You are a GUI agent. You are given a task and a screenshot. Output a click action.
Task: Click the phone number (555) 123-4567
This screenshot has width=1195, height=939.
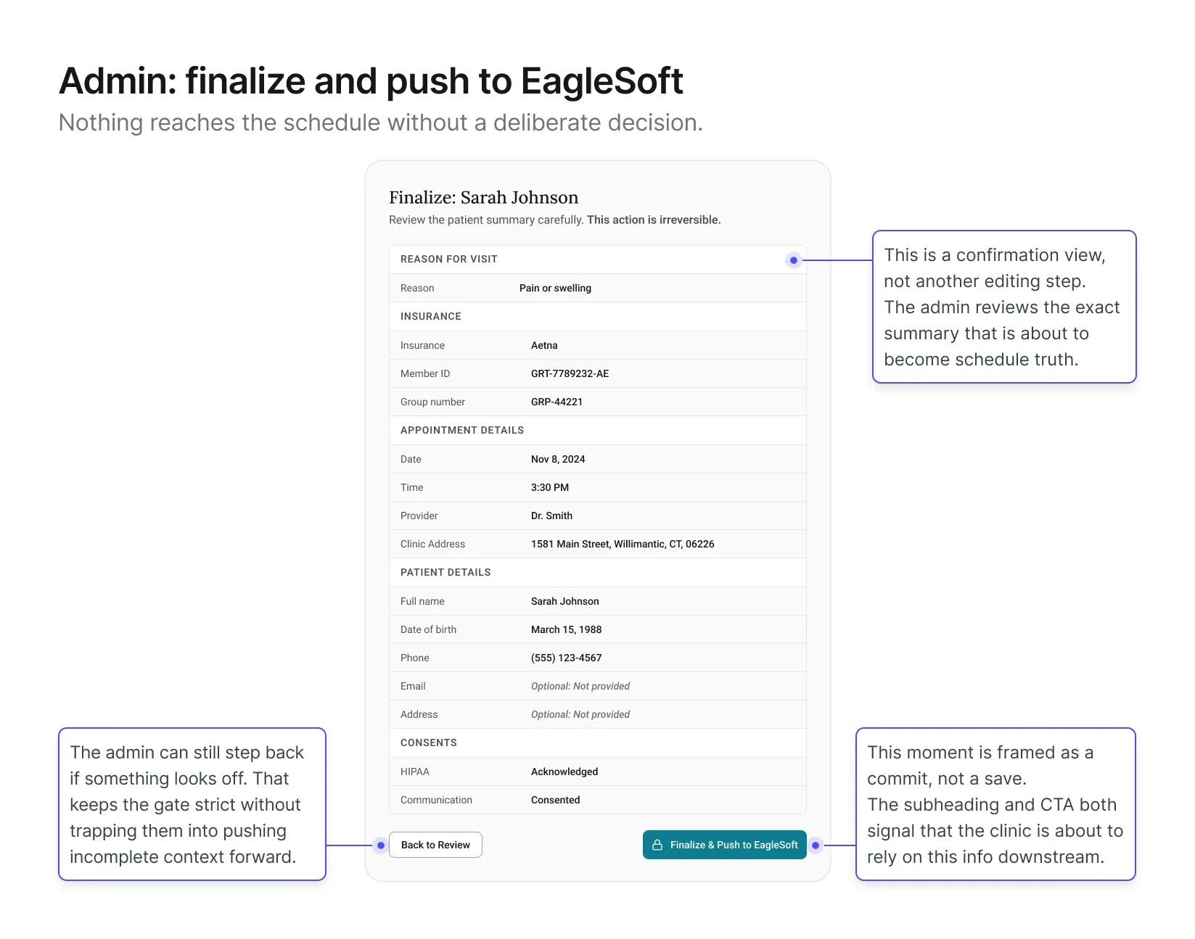pyautogui.click(x=566, y=658)
